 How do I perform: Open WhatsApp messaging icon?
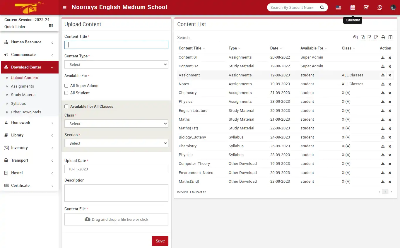pyautogui.click(x=380, y=7)
